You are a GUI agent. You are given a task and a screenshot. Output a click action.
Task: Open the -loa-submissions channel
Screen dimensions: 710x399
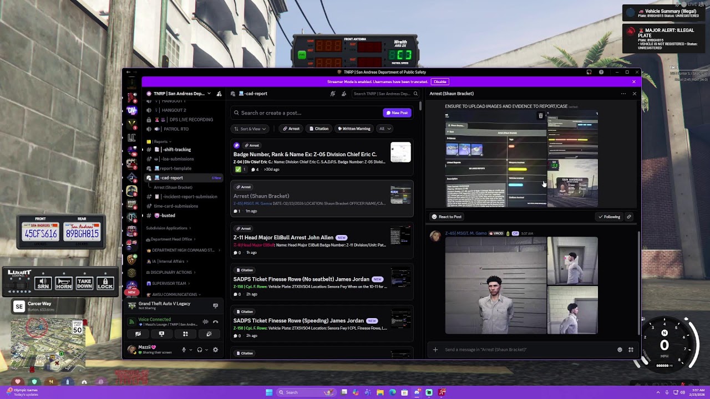coord(177,159)
